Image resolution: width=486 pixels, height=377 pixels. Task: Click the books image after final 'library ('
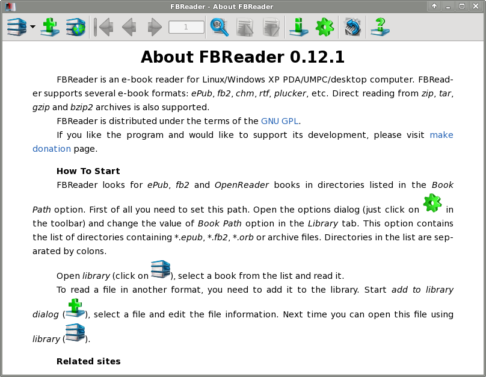click(75, 332)
